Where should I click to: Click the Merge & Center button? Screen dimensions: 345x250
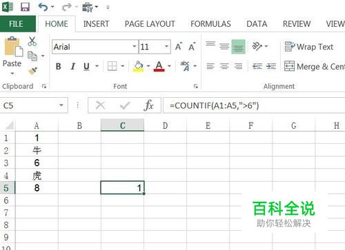[x=315, y=67]
